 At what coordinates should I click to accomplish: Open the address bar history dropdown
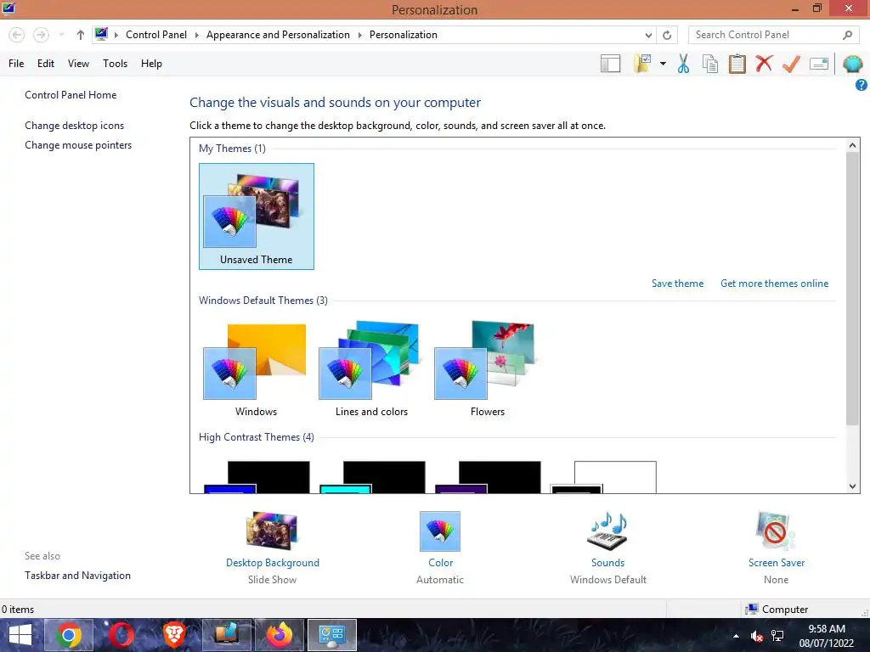click(648, 35)
